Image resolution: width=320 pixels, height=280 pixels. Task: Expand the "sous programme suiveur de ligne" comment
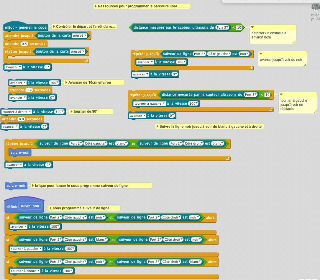tap(50, 208)
